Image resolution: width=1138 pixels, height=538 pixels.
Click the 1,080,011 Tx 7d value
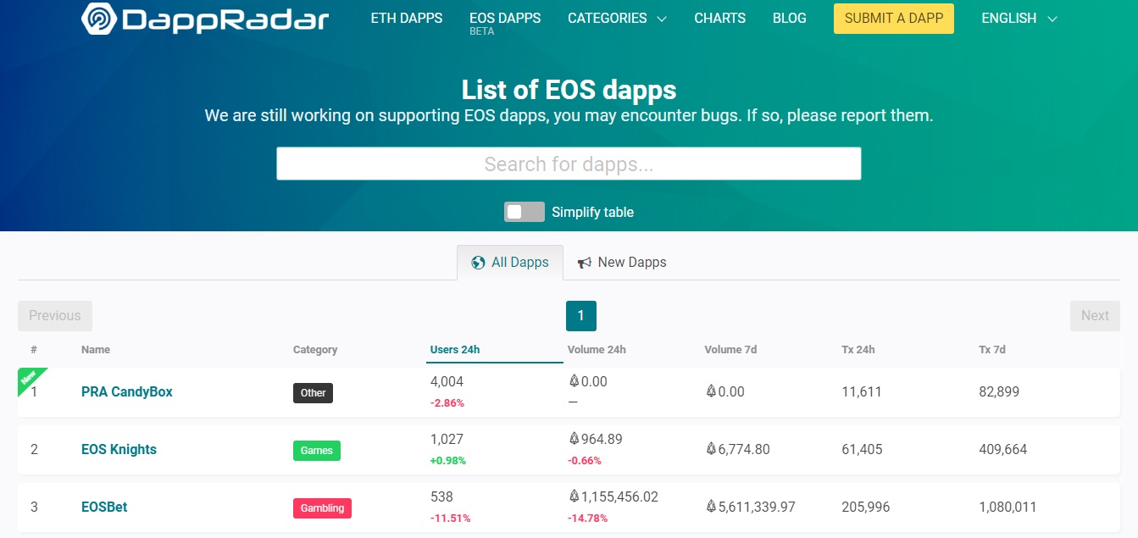[x=1008, y=507]
